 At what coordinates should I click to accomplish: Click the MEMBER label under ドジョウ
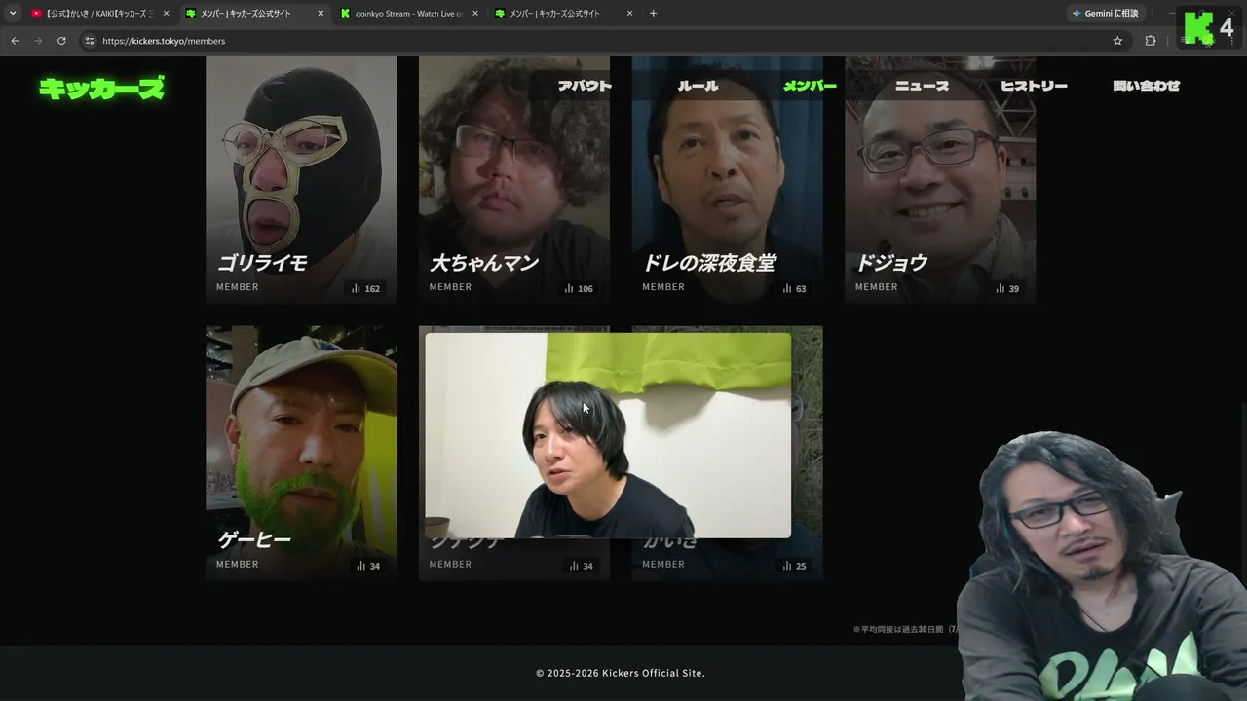(877, 287)
